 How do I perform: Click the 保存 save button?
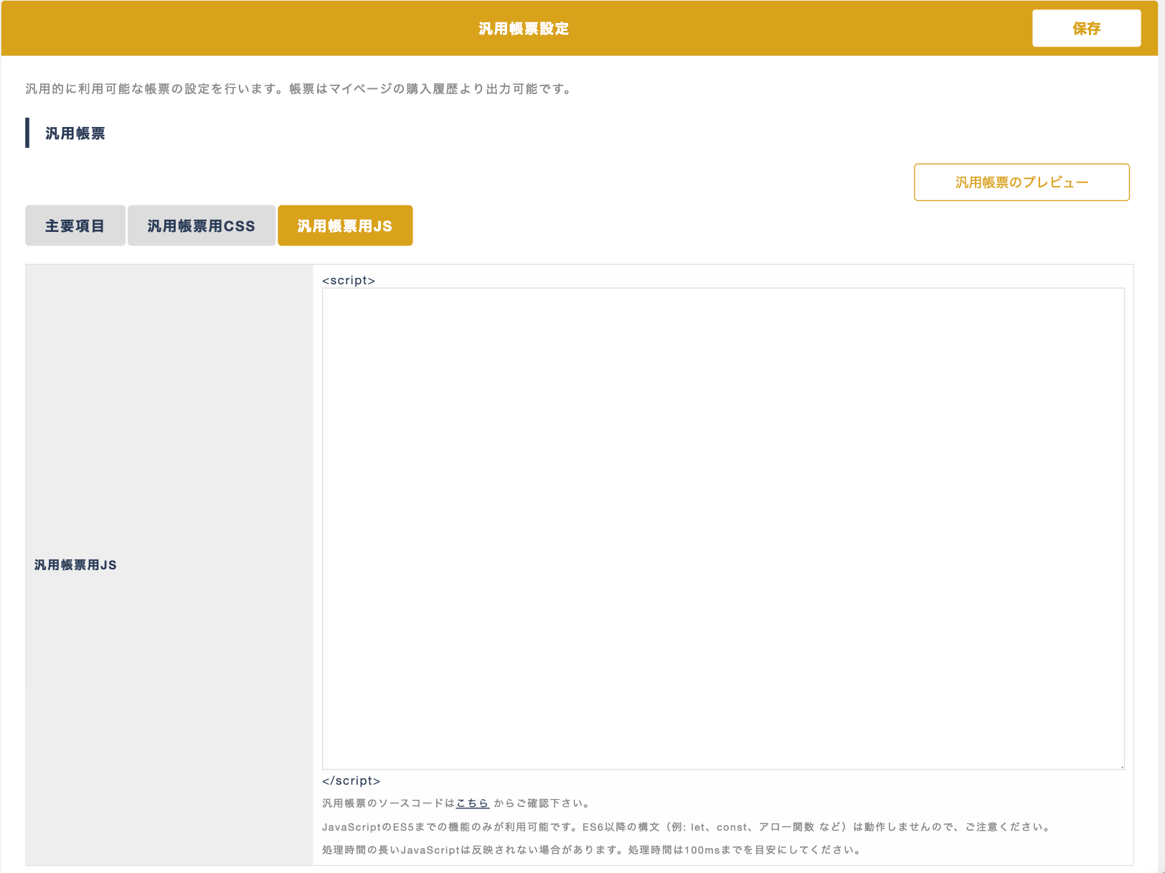[1086, 28]
